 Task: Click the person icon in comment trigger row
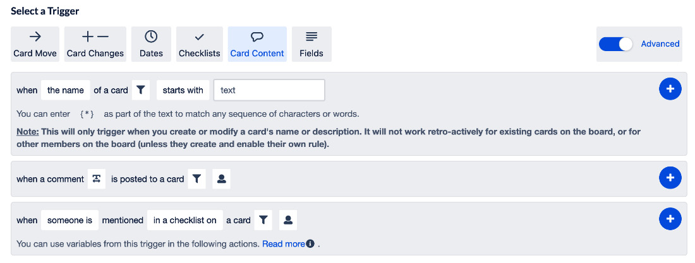(x=222, y=179)
